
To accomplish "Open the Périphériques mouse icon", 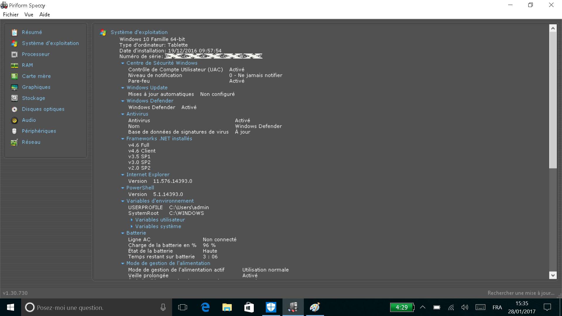I will click(x=14, y=131).
